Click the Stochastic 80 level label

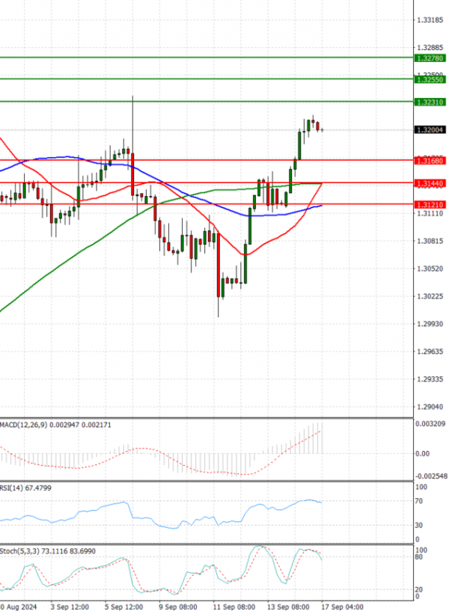[418, 557]
